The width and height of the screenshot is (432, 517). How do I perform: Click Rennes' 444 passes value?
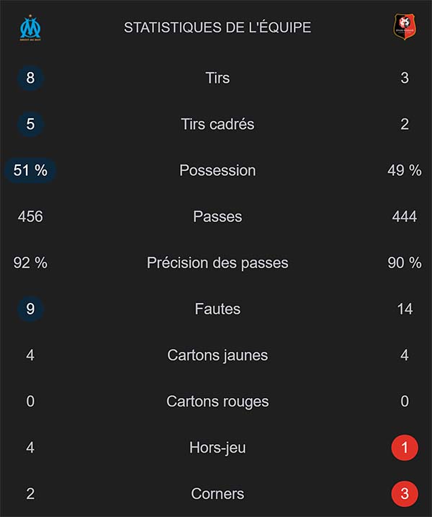coord(405,216)
